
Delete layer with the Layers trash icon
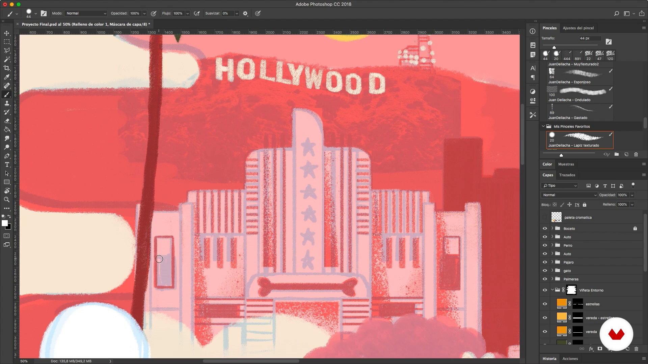click(637, 349)
